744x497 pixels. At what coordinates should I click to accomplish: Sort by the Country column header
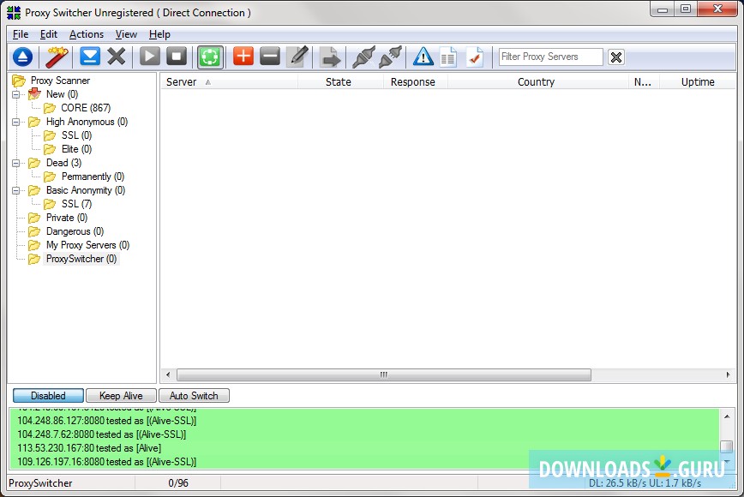[x=537, y=82]
